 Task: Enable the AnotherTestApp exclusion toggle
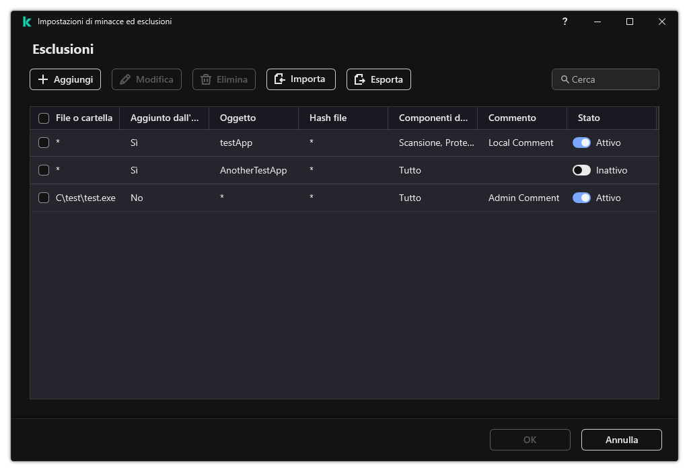coord(581,170)
